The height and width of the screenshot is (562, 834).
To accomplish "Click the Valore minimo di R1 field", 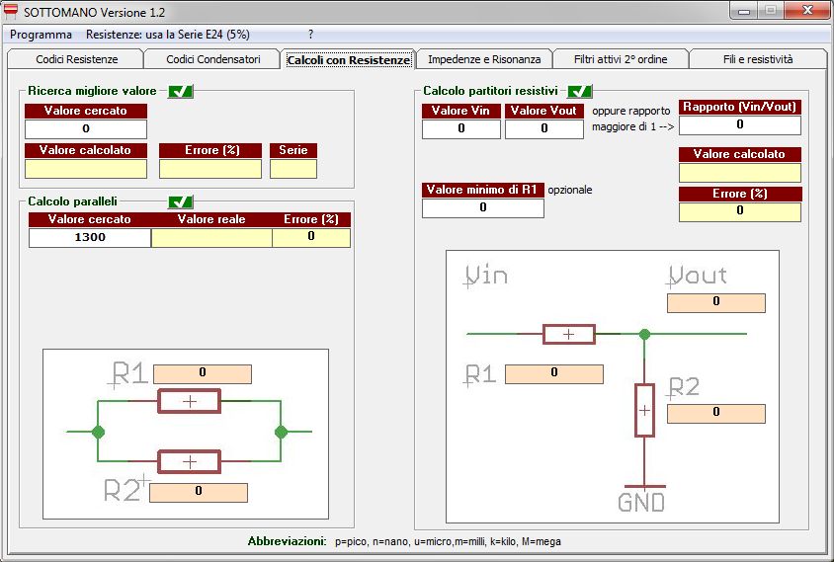I will [482, 207].
